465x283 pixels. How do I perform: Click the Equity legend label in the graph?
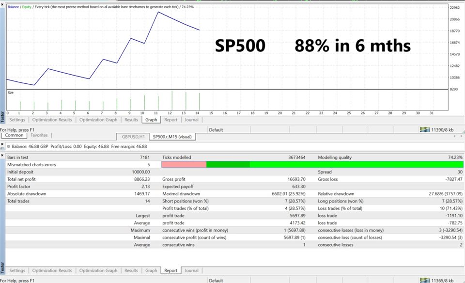click(x=27, y=7)
